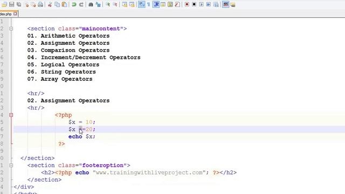Screen dimensions: 345x194
Task: Synchronize horizontal scrolling
Action: point(132,4)
